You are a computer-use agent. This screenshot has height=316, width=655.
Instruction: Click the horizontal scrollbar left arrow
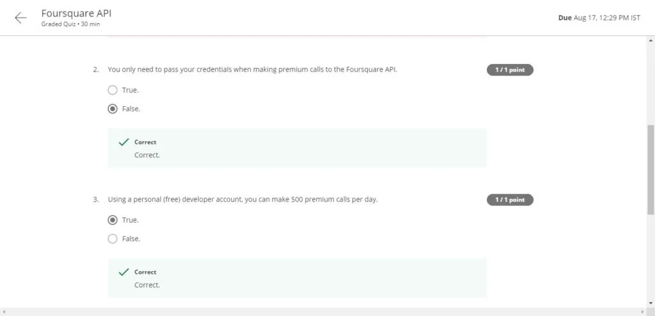point(5,312)
